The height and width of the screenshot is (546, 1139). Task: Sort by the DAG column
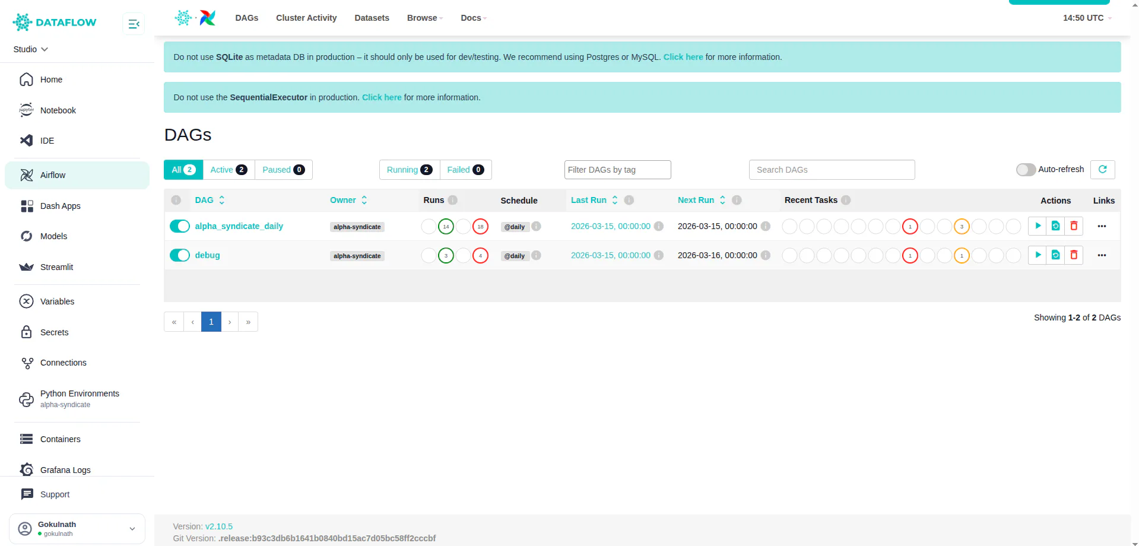[210, 200]
